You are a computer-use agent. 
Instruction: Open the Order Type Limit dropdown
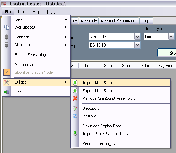(171, 37)
